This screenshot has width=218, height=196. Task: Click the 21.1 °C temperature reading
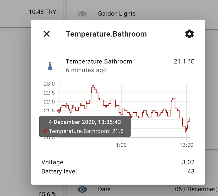[184, 61]
